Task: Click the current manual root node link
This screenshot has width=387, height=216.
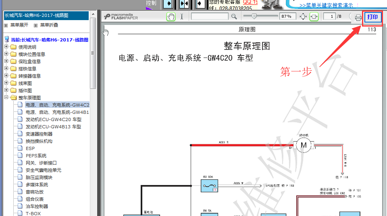Action: (49, 40)
